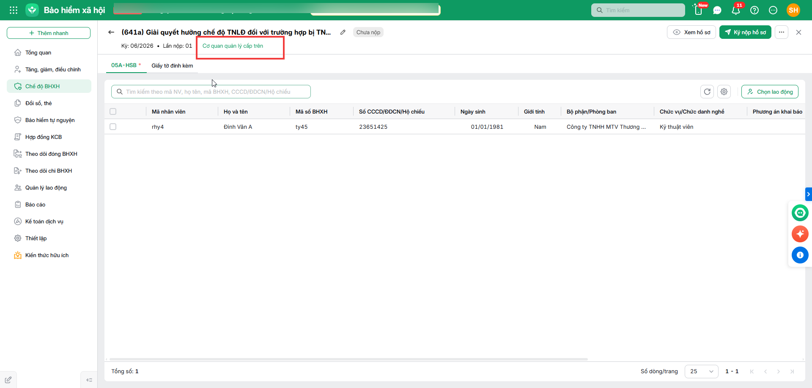This screenshot has width=812, height=388.
Task: Open the notifications bell
Action: (x=736, y=10)
